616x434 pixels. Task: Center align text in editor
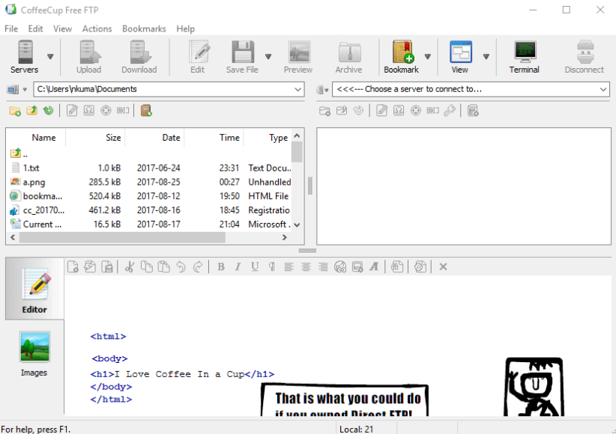(x=306, y=267)
